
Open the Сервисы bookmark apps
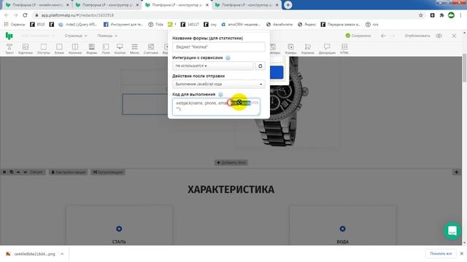coord(15,24)
